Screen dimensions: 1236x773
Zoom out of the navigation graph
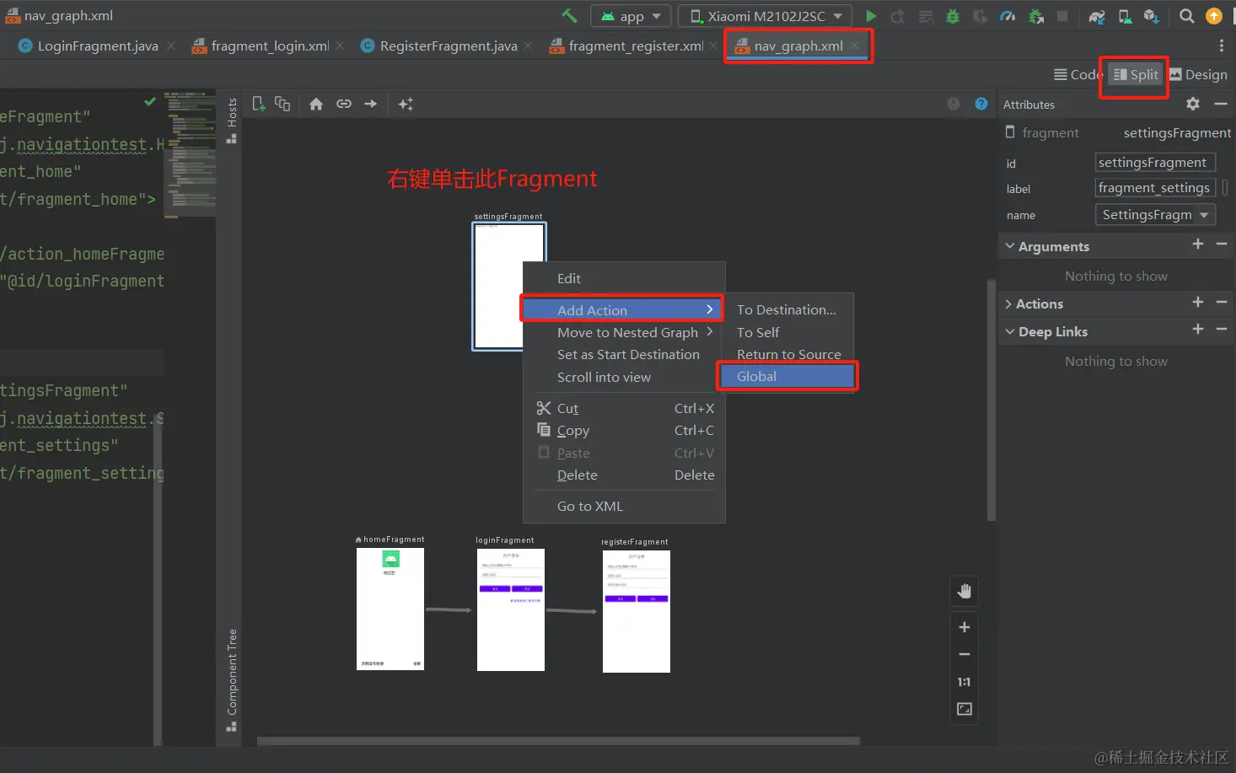(965, 654)
